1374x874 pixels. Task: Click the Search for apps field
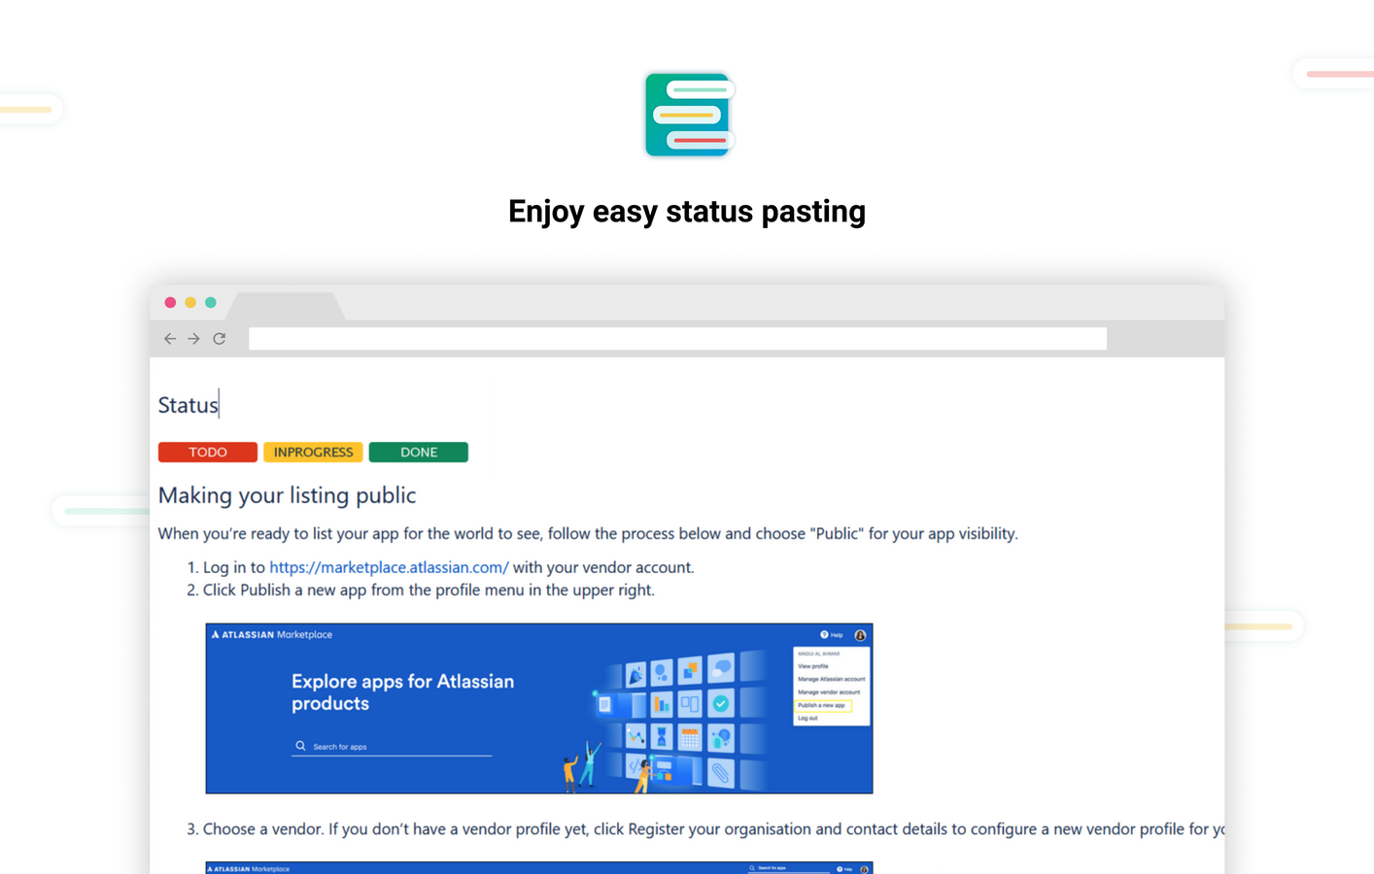click(x=392, y=747)
